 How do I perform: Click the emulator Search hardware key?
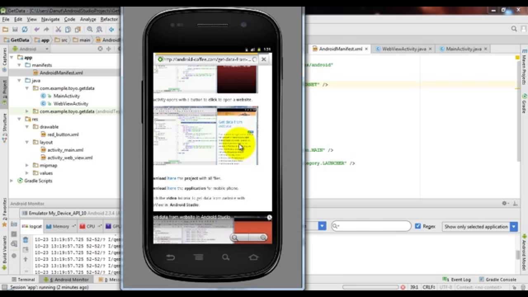pyautogui.click(x=226, y=257)
